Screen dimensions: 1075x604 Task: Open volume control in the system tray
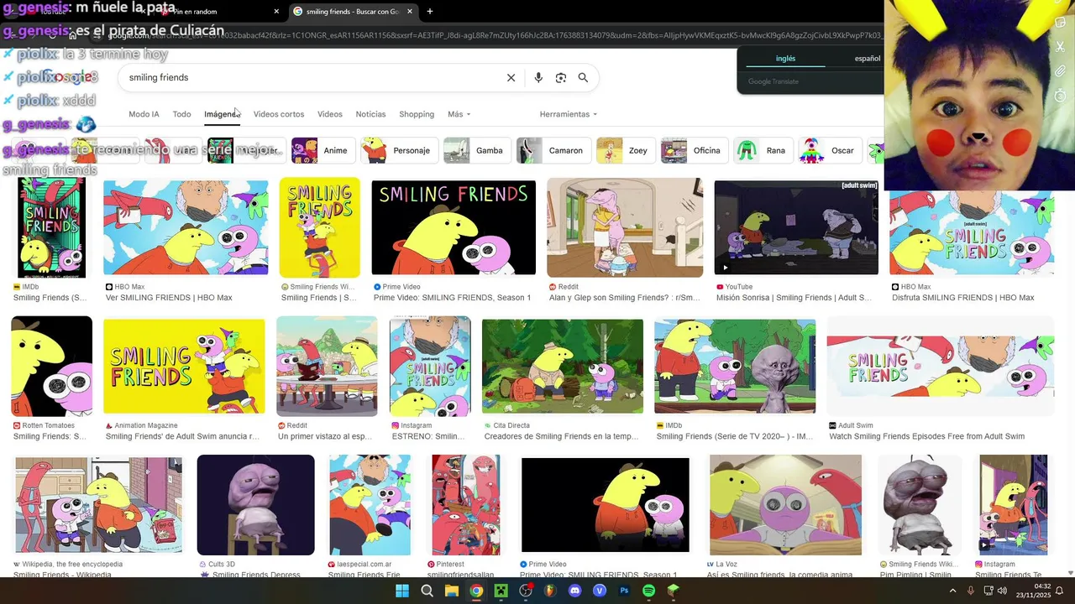(x=1001, y=591)
